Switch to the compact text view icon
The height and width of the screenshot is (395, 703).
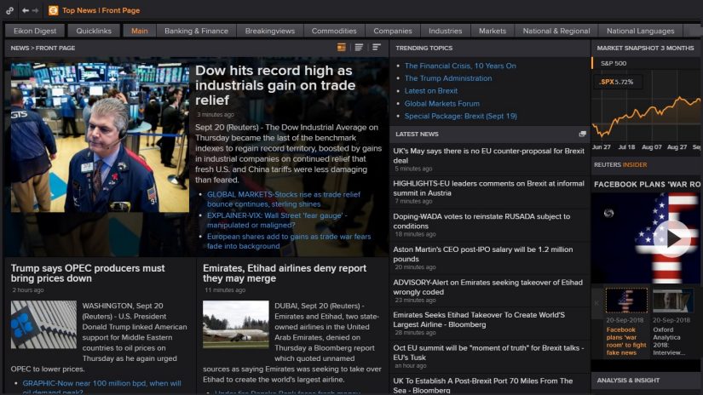[376, 48]
